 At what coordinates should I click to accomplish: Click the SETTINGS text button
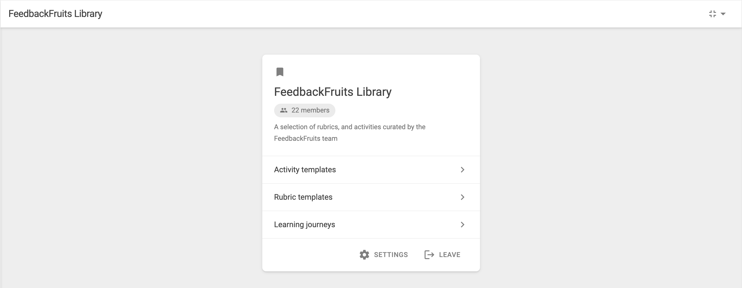point(384,255)
